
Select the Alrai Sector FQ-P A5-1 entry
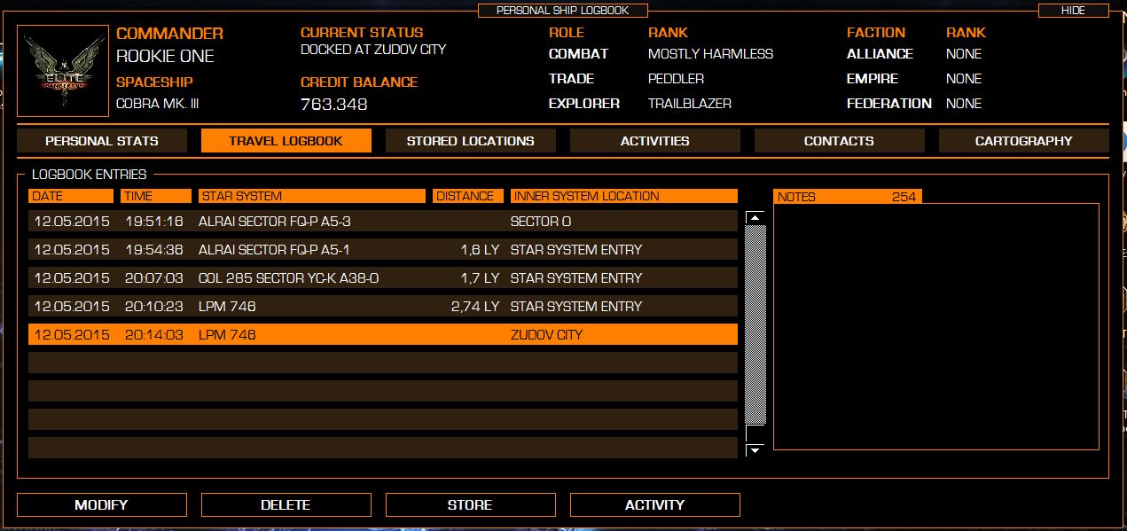tap(383, 249)
